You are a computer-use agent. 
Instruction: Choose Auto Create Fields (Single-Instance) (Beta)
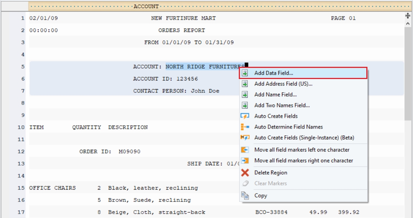coord(304,138)
